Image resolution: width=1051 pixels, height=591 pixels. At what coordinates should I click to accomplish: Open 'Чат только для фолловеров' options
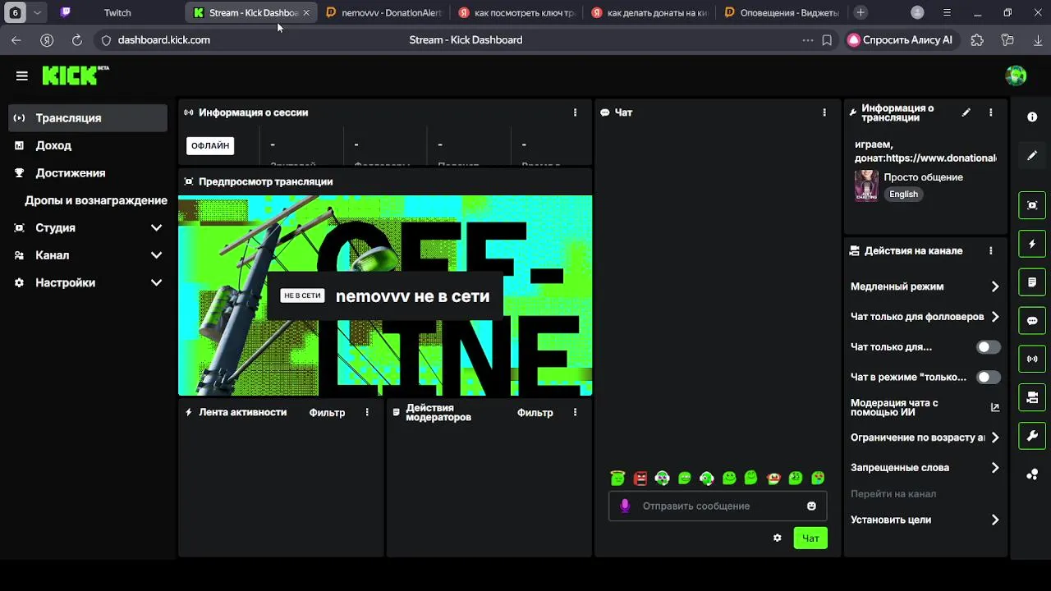pos(925,317)
